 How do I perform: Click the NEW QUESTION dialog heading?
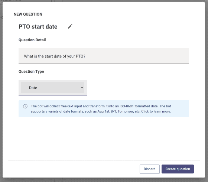(x=28, y=14)
